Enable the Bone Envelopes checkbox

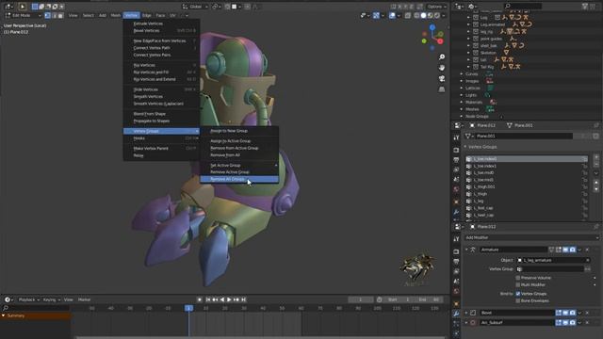[518, 300]
